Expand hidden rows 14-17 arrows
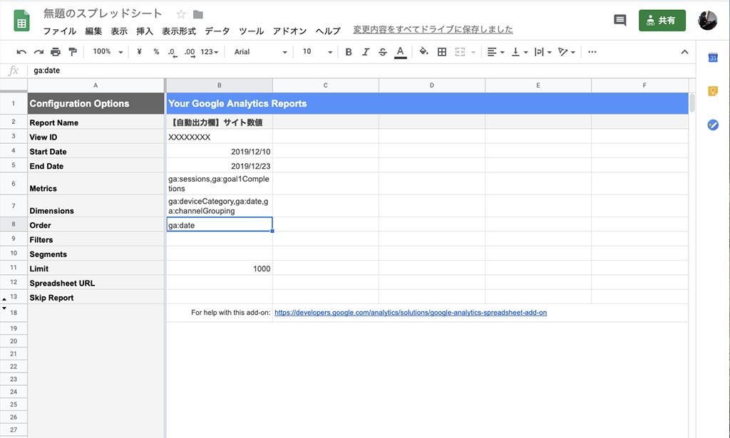The height and width of the screenshot is (438, 730). (x=4, y=303)
